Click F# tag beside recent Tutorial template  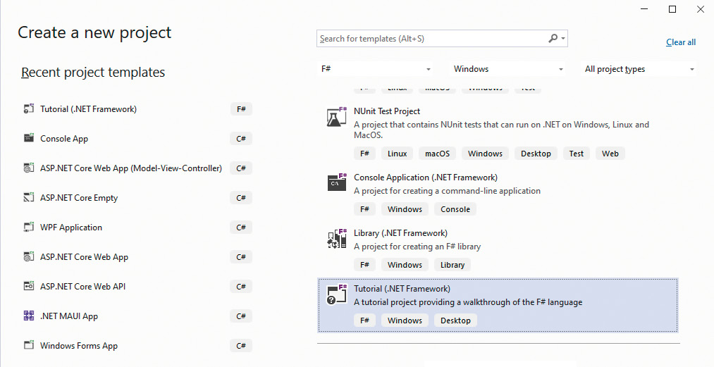tap(241, 109)
